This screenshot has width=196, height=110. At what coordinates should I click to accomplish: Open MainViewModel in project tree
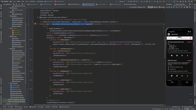point(16,92)
